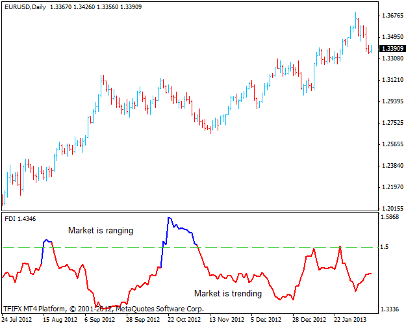Click the 'Market is trending' annotation
Screen dimensions: 406x325
[228, 293]
